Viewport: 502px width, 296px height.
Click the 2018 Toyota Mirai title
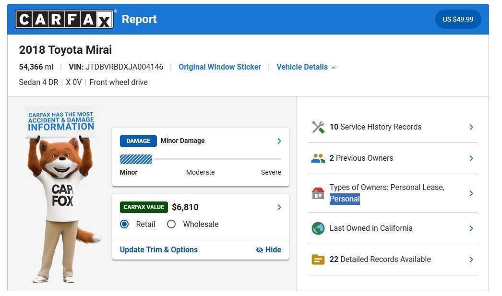(x=65, y=50)
